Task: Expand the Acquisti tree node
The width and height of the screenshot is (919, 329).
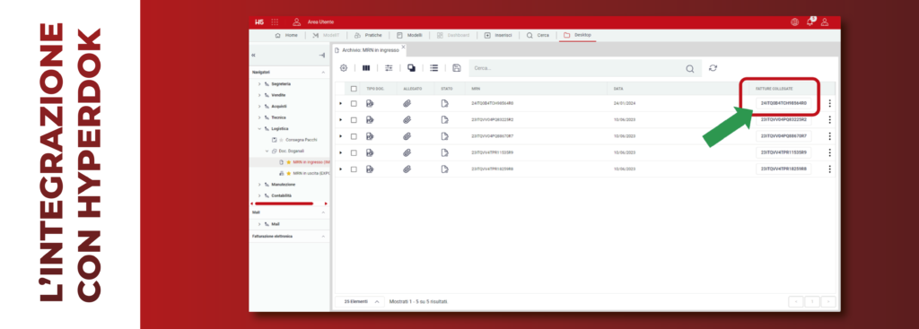Action: 259,107
